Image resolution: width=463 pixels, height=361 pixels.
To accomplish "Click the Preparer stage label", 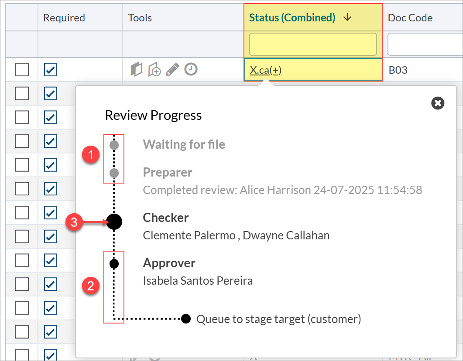I will [168, 172].
